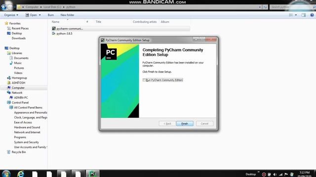Create a New folder
Image resolution: width=316 pixels, height=177 pixels.
(x=67, y=15)
